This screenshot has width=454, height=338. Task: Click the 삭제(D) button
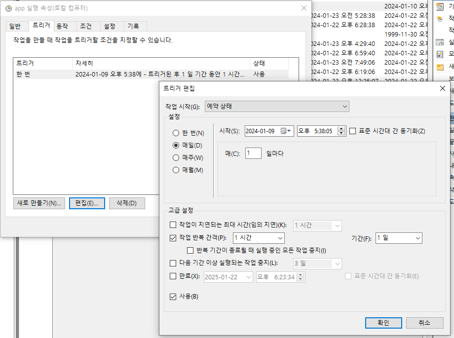click(127, 203)
